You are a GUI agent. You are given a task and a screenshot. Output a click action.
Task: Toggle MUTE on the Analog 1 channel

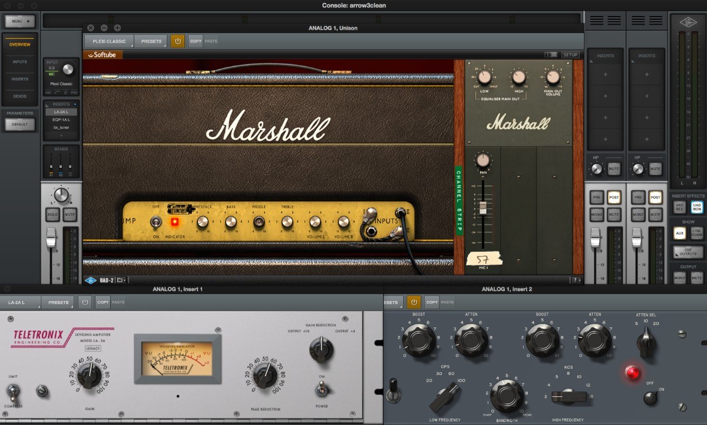click(70, 215)
